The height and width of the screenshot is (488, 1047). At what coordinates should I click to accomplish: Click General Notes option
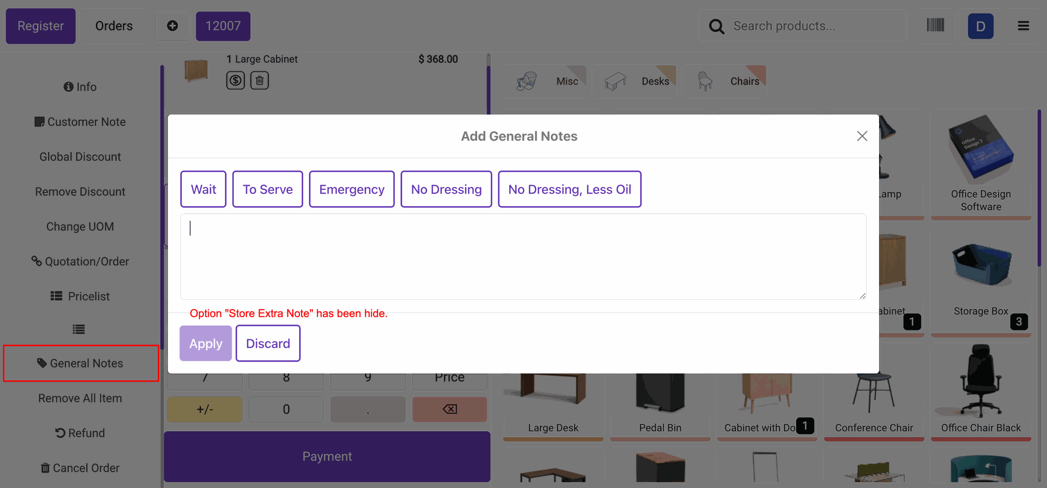(x=81, y=363)
